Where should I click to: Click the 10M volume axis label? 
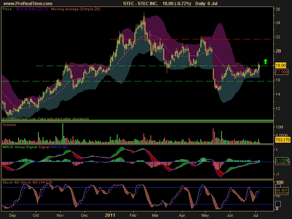pyautogui.click(x=279, y=127)
